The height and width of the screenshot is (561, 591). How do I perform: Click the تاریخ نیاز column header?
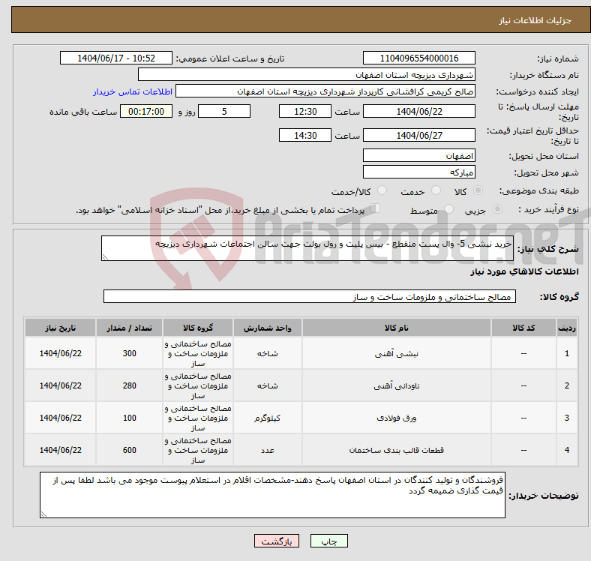[60, 328]
